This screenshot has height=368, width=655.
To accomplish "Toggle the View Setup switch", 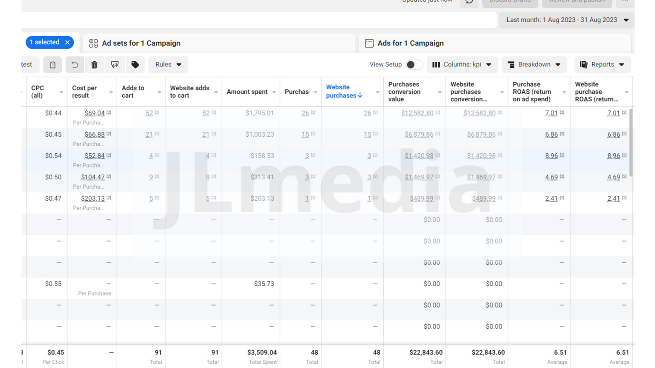I will point(414,65).
